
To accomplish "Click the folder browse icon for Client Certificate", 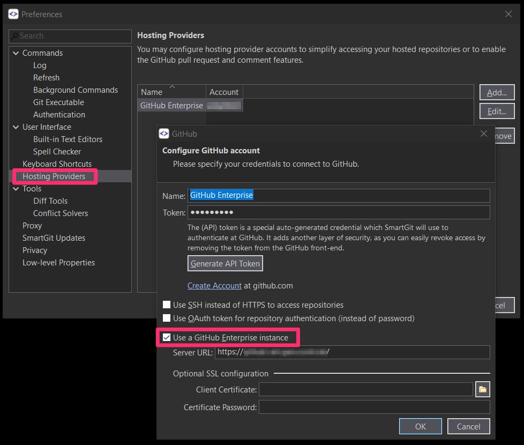I will [482, 389].
